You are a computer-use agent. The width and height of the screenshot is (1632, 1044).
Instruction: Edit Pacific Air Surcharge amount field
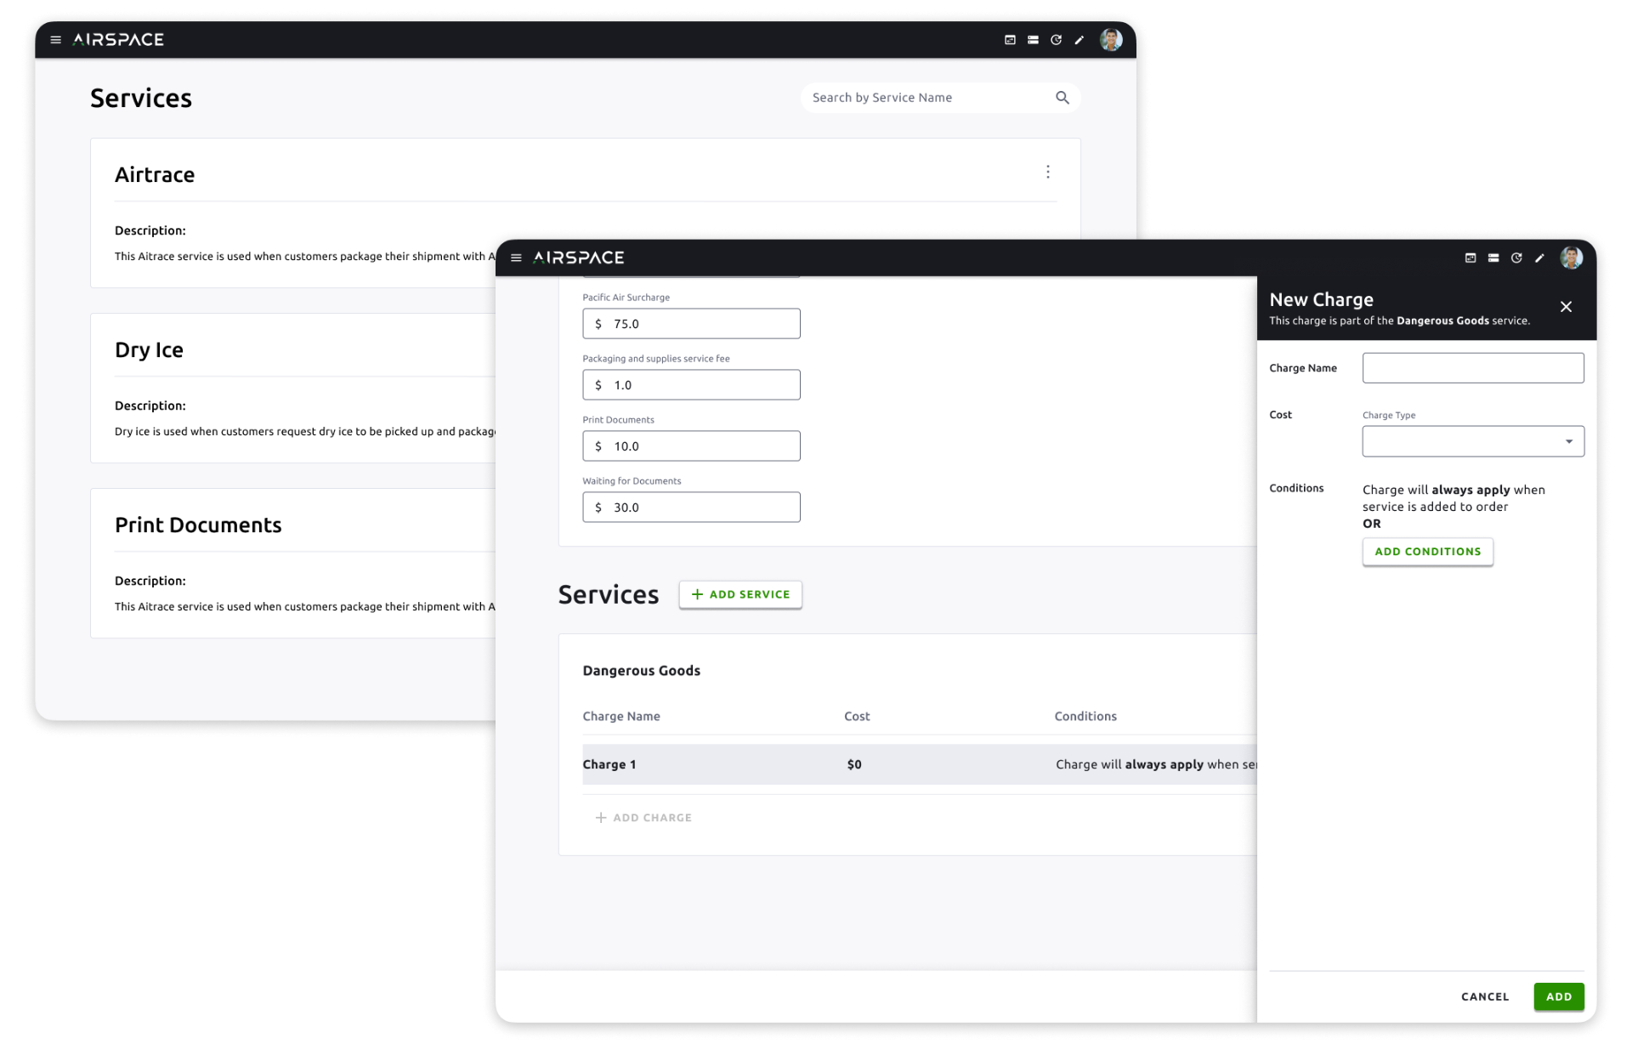click(691, 324)
